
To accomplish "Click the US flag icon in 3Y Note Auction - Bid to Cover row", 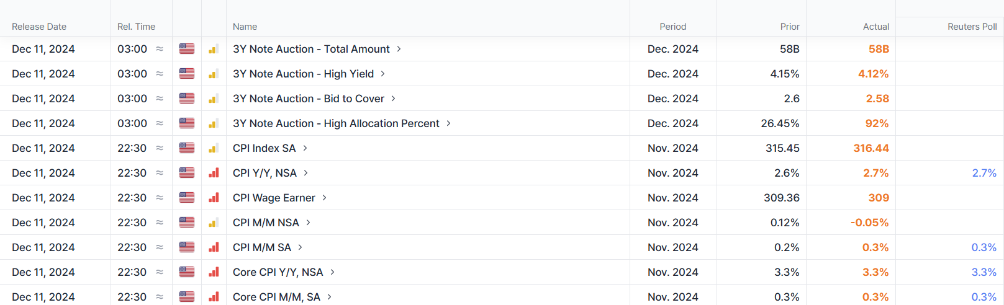I will point(187,99).
